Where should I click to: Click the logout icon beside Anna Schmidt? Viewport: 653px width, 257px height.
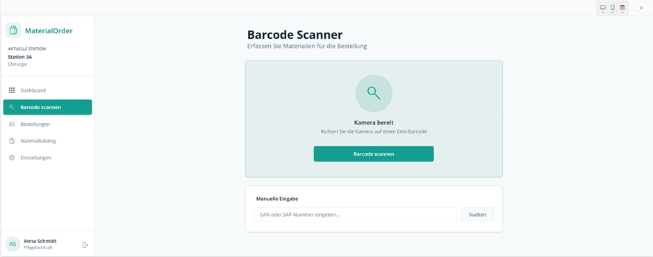(x=85, y=245)
